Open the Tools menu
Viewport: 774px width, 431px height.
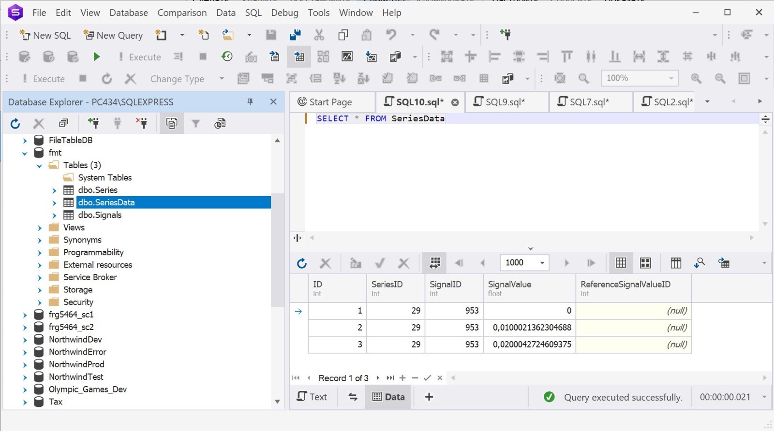[x=319, y=13]
